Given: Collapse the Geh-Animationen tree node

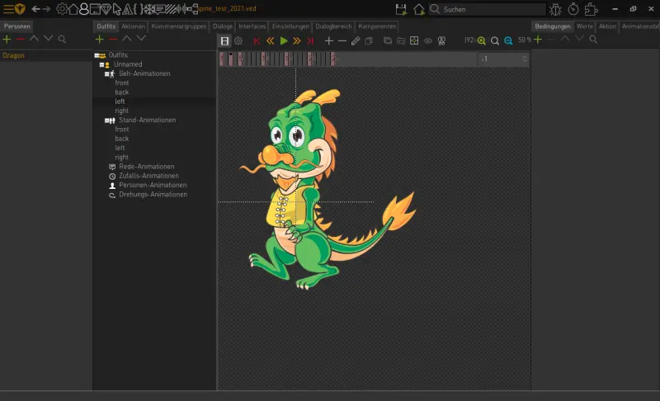Looking at the screenshot, I should coord(107,73).
